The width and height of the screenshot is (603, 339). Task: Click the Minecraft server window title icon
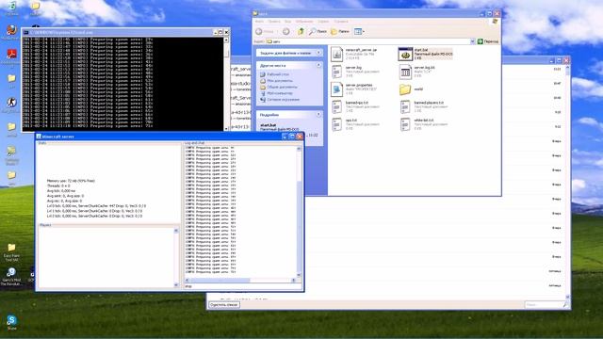pos(39,137)
